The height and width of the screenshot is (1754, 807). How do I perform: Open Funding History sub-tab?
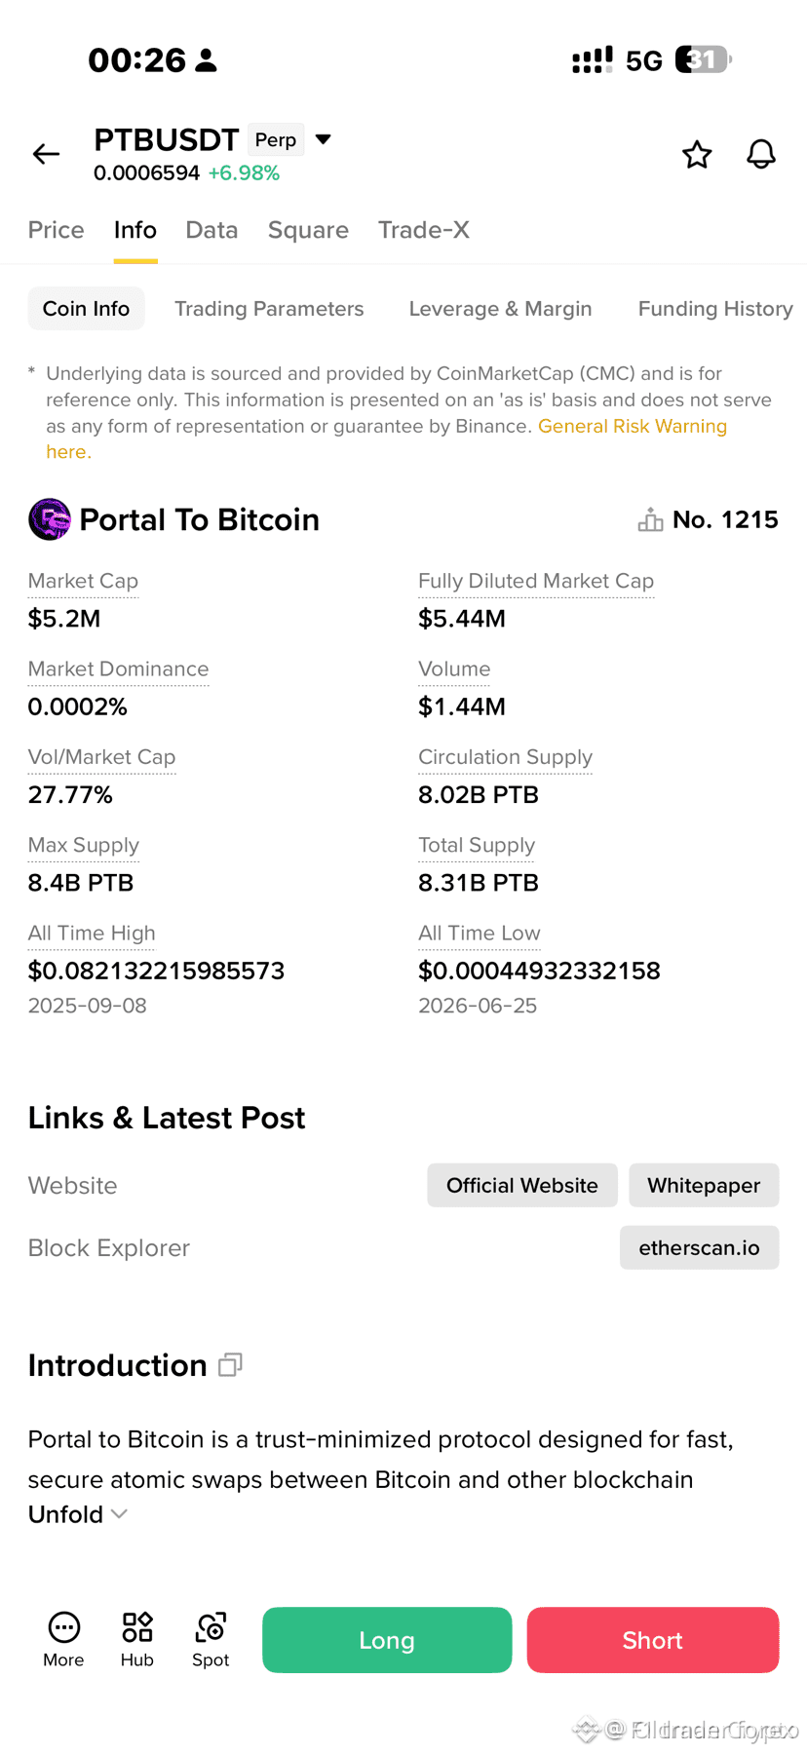tap(715, 308)
